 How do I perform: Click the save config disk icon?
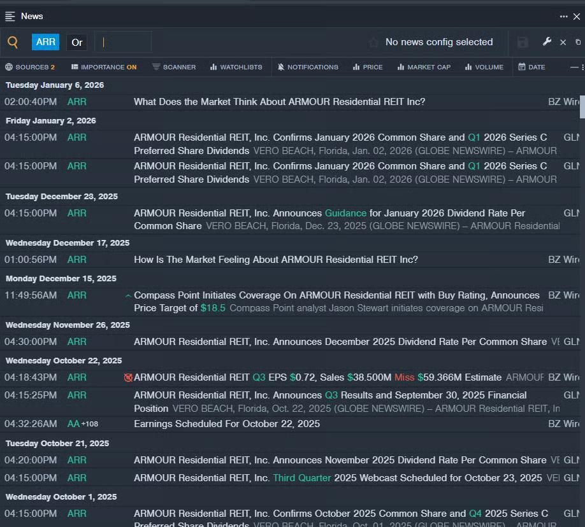pos(523,42)
